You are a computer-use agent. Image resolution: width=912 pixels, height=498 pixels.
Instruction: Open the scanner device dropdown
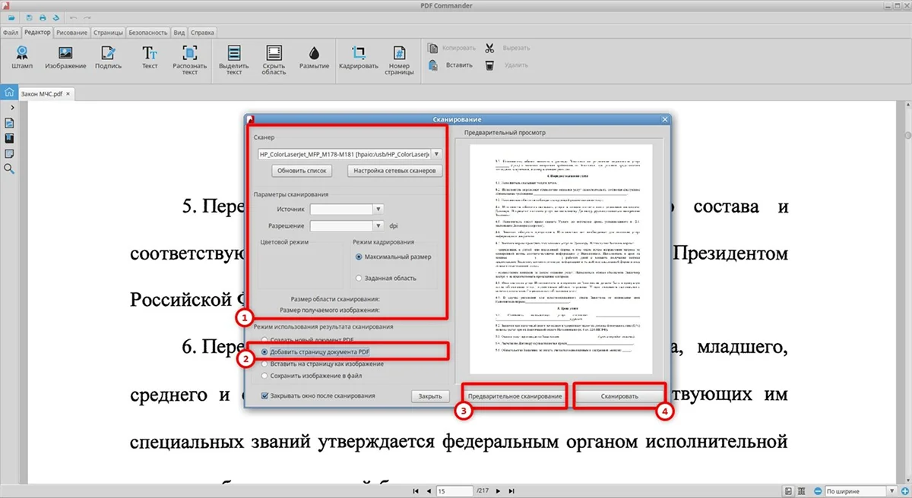(x=436, y=153)
